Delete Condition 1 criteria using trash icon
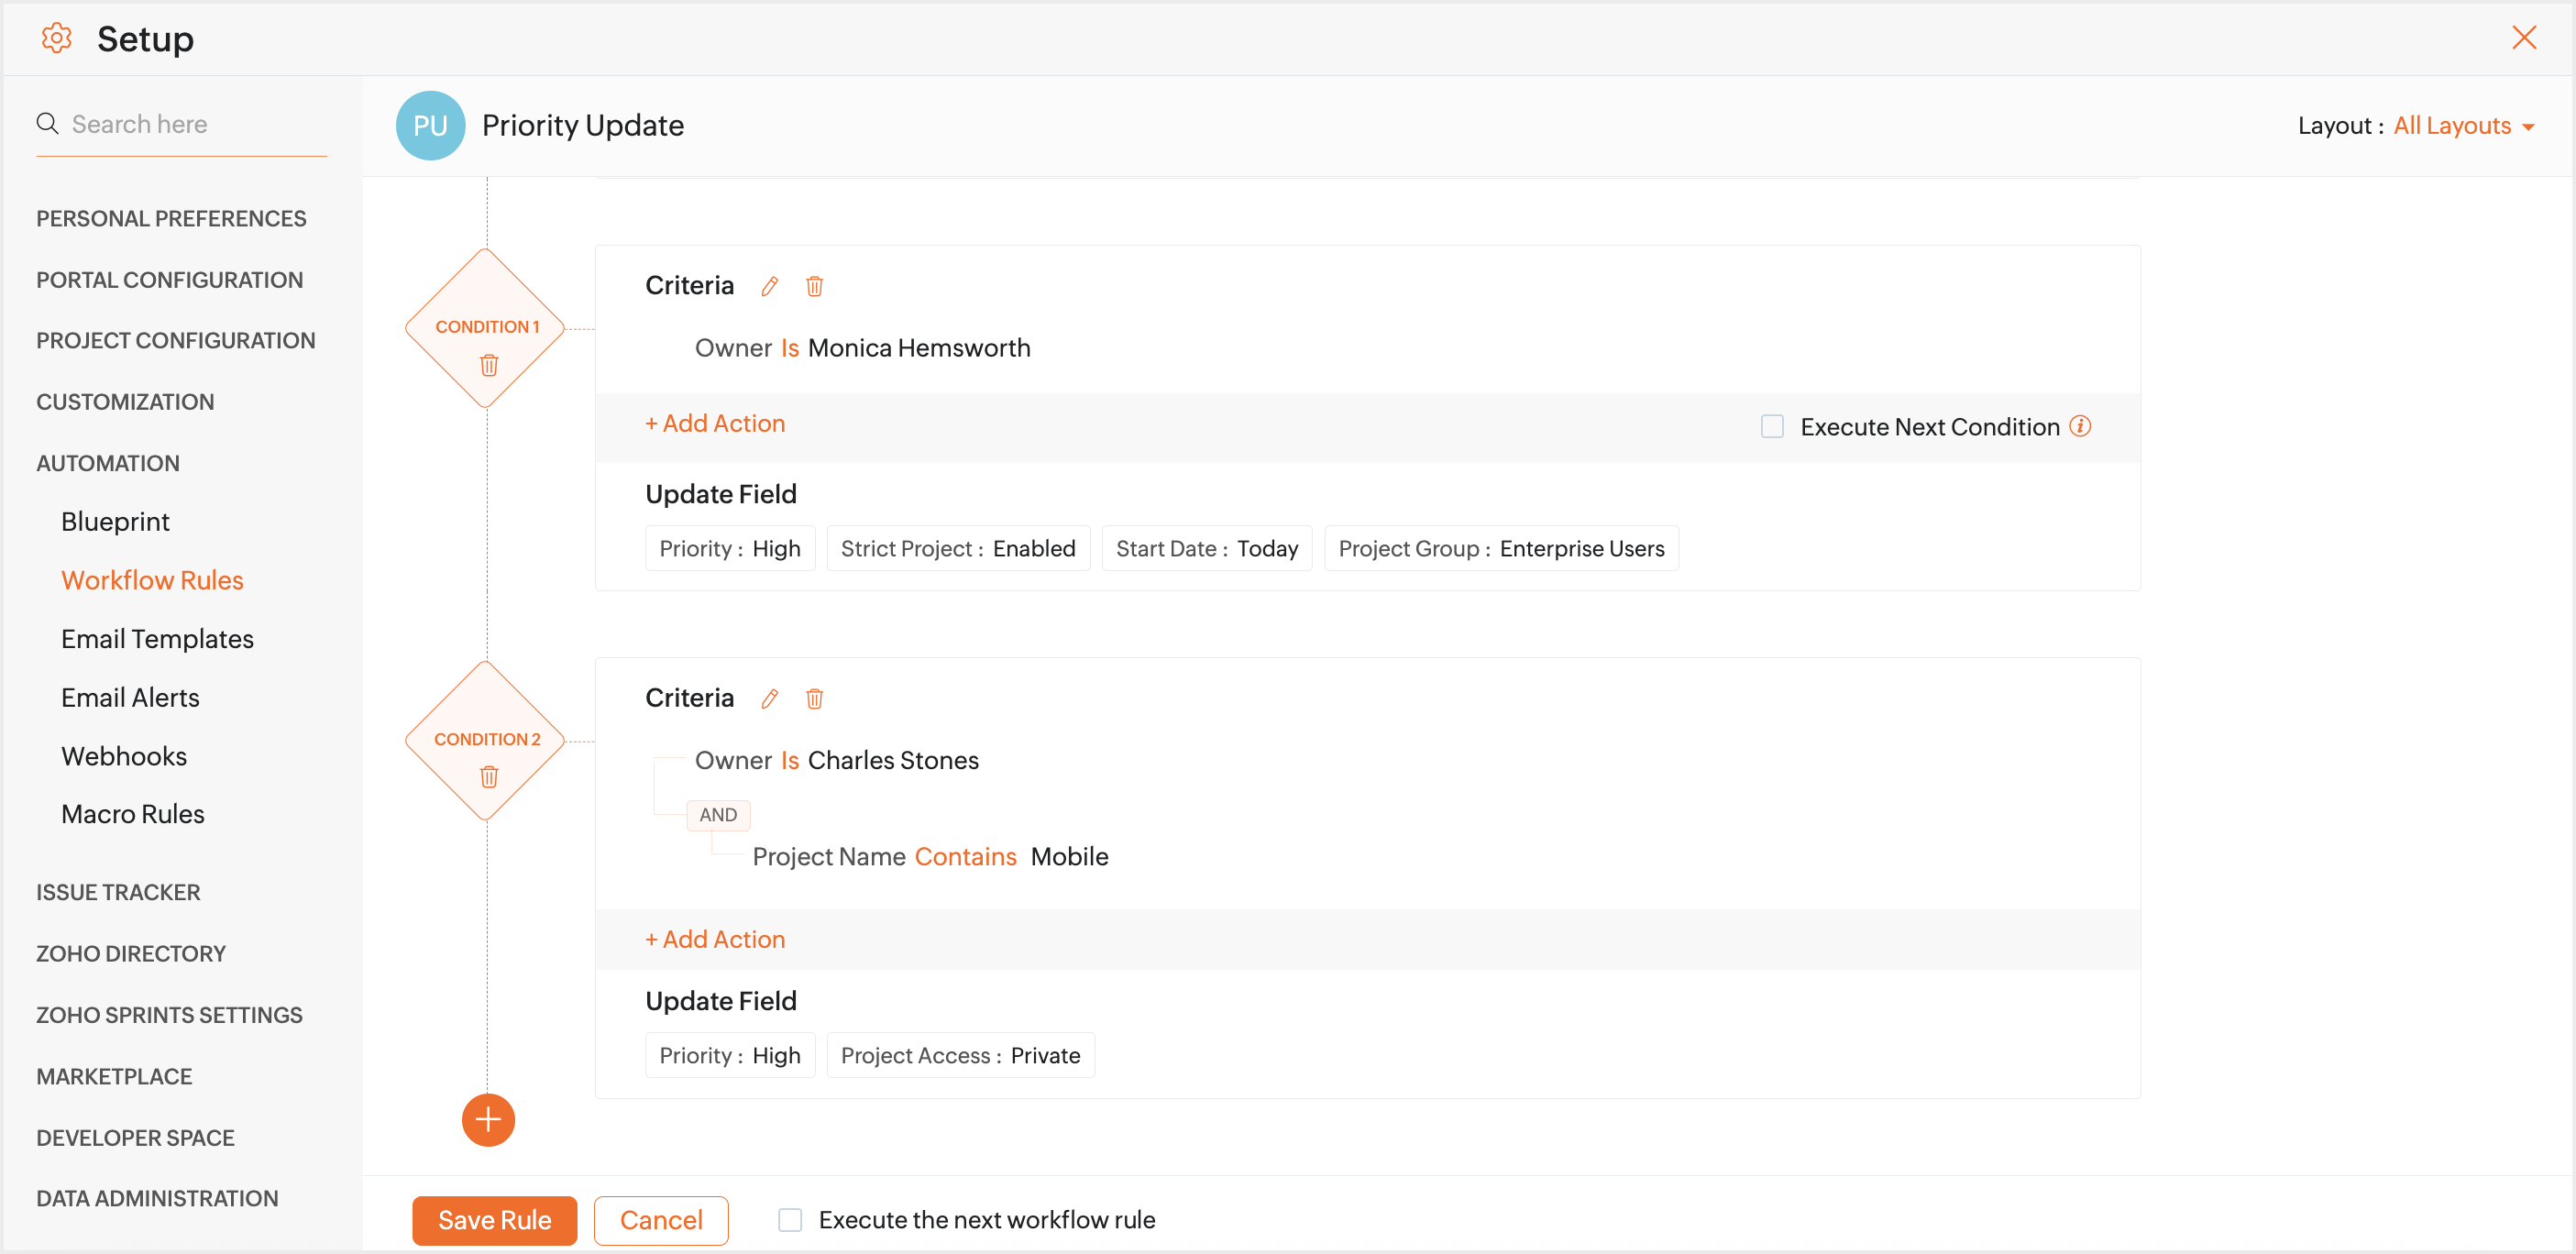 click(x=814, y=287)
